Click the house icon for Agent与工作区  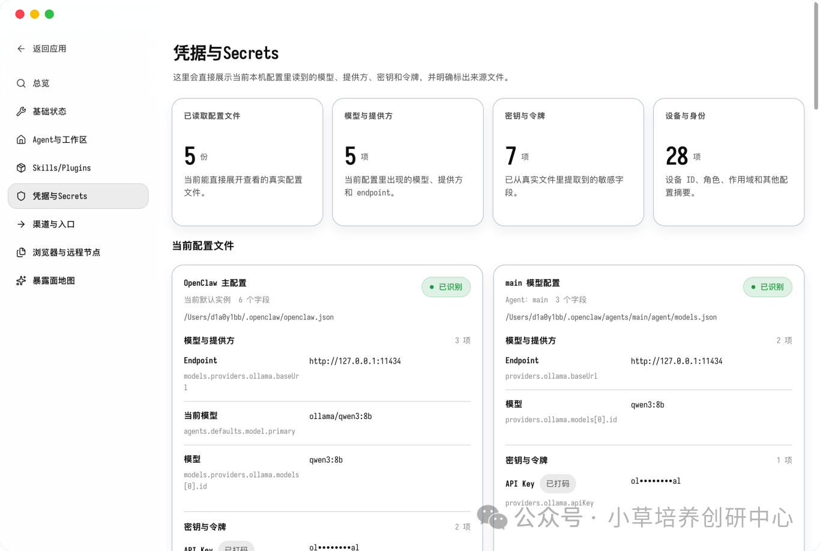click(x=21, y=140)
